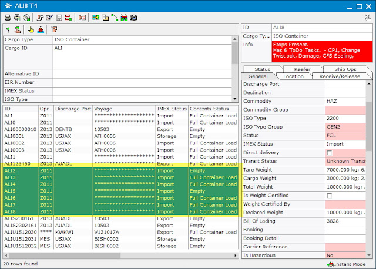Click the person with question mark icon

(40, 18)
